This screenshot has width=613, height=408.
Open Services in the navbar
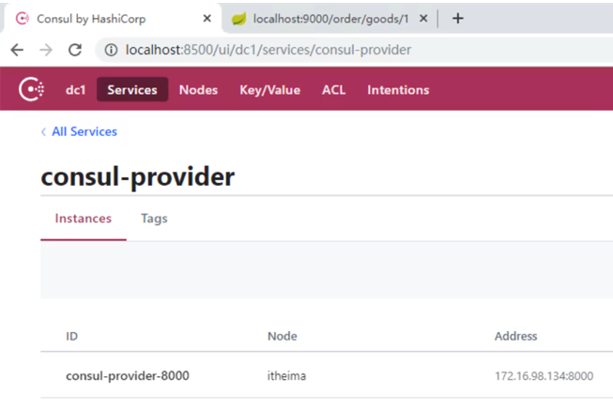pos(132,90)
